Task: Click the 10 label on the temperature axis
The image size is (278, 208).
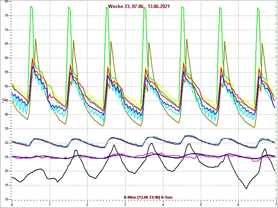Action: click(x=6, y=199)
